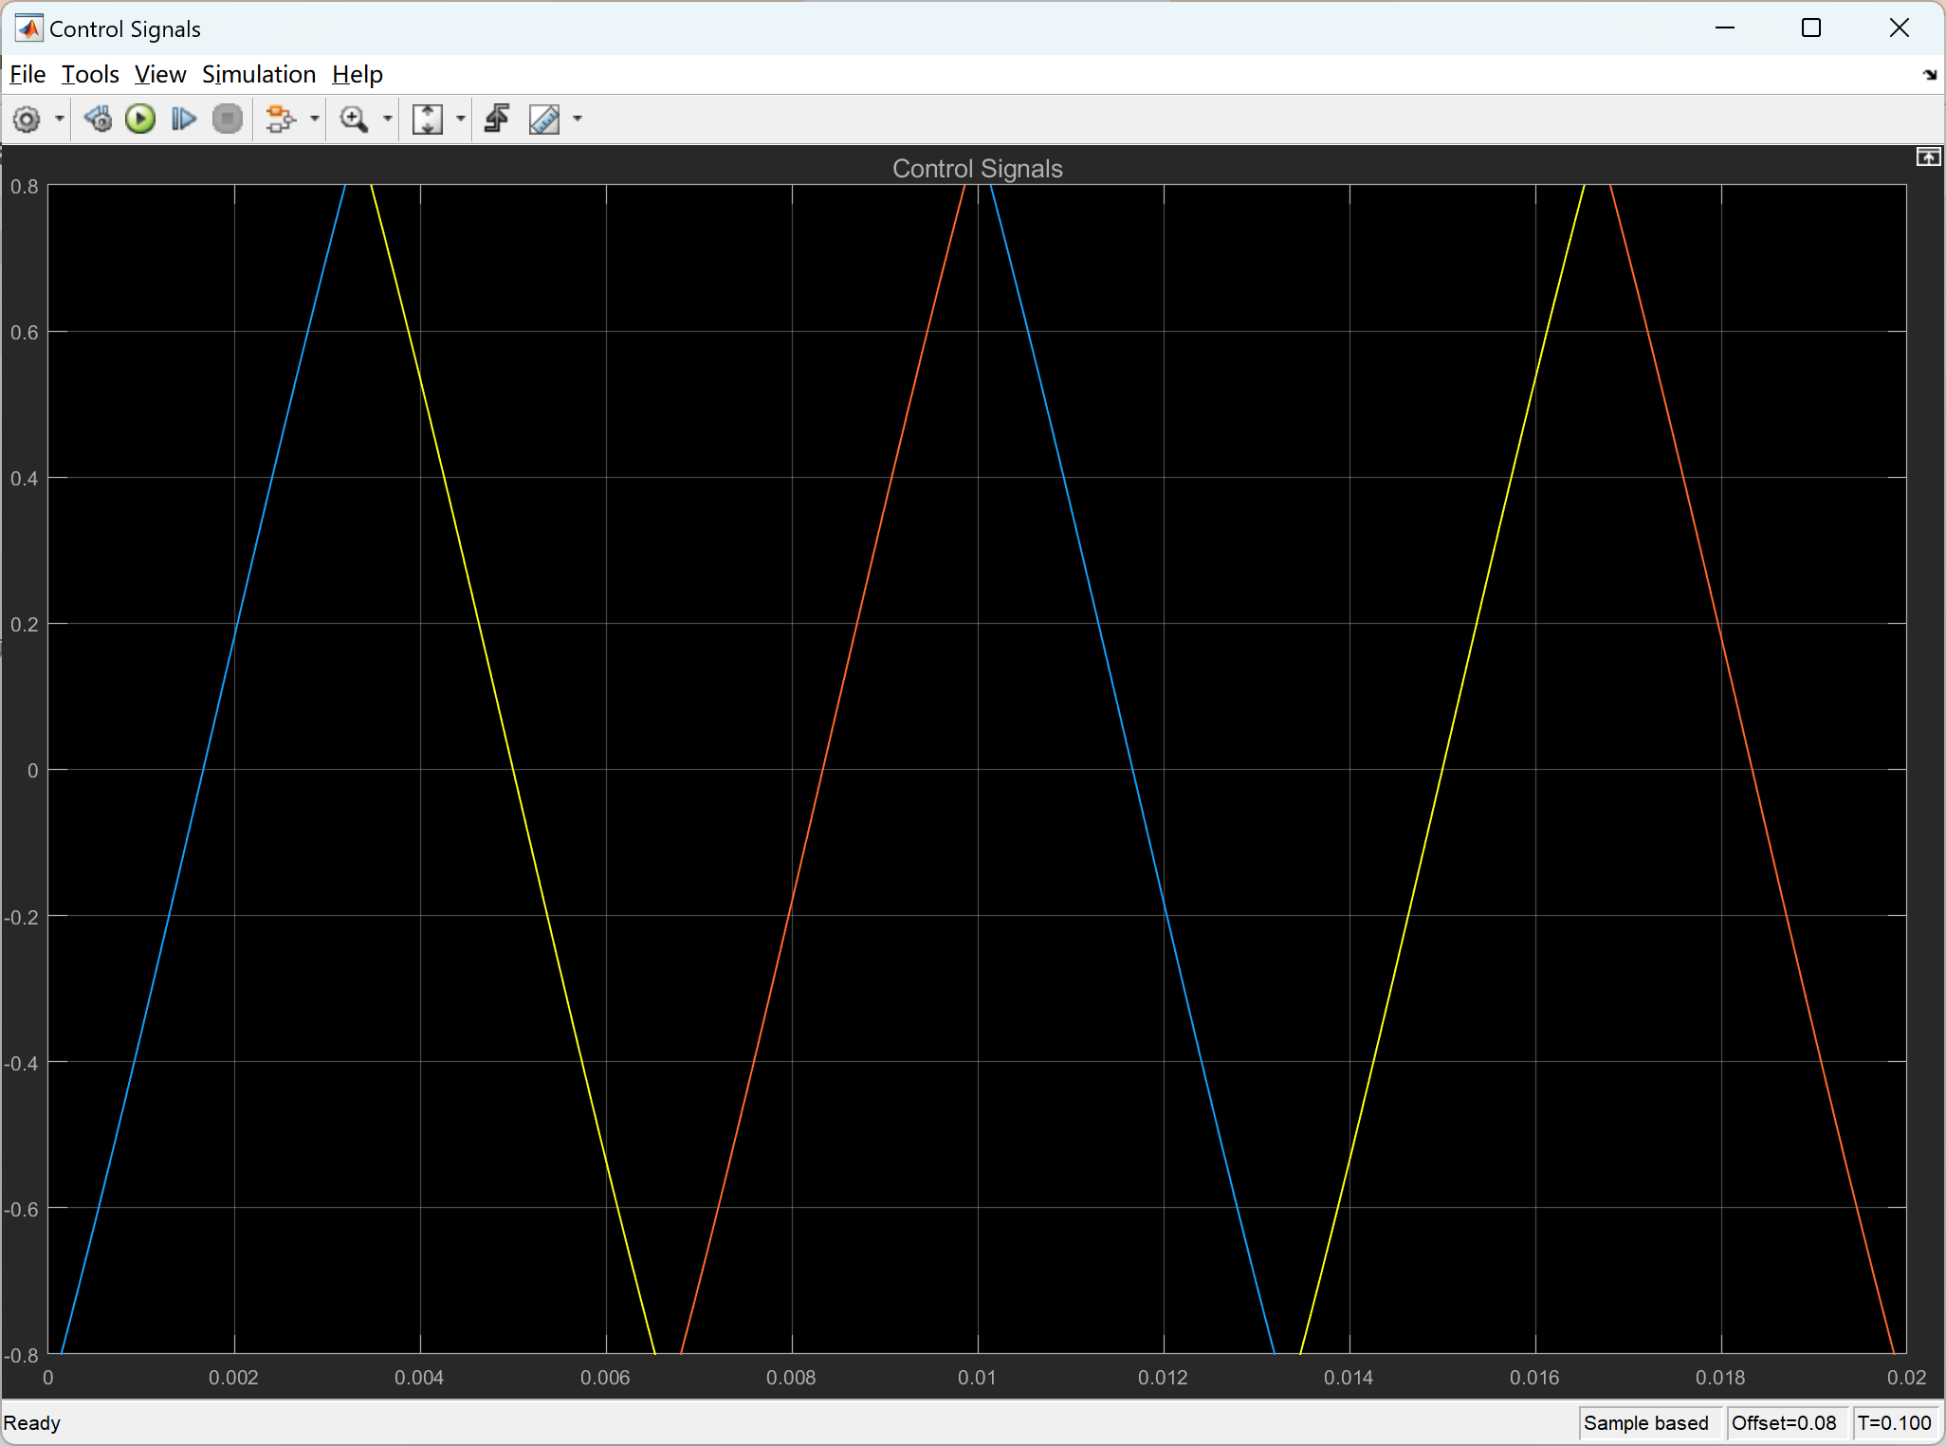The width and height of the screenshot is (1946, 1446).
Task: Toggle the Cursor Measurements ruler icon
Action: [544, 119]
